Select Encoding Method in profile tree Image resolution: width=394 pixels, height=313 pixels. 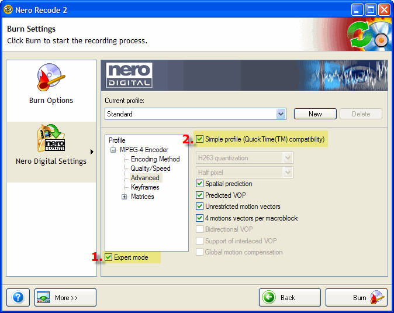(155, 159)
